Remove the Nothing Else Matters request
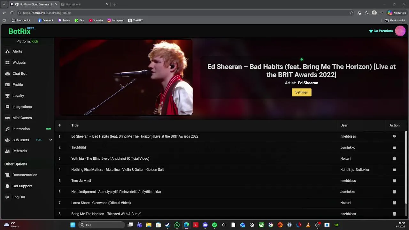 click(x=394, y=170)
